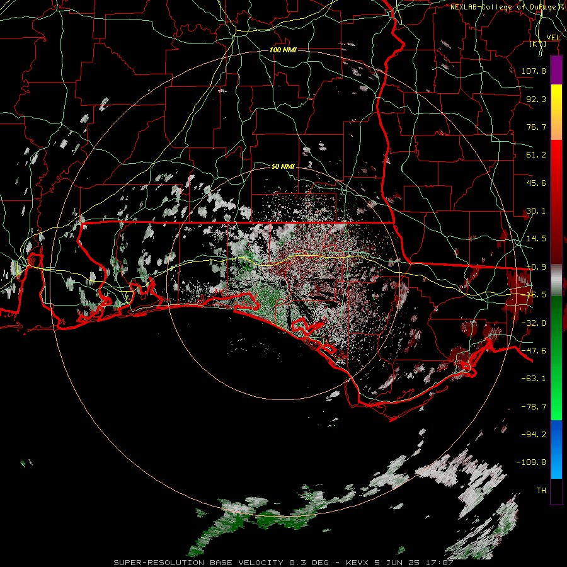Pick the purple segment of velocity scale
Image resolution: width=567 pixels, height=567 pixels.
coord(556,70)
